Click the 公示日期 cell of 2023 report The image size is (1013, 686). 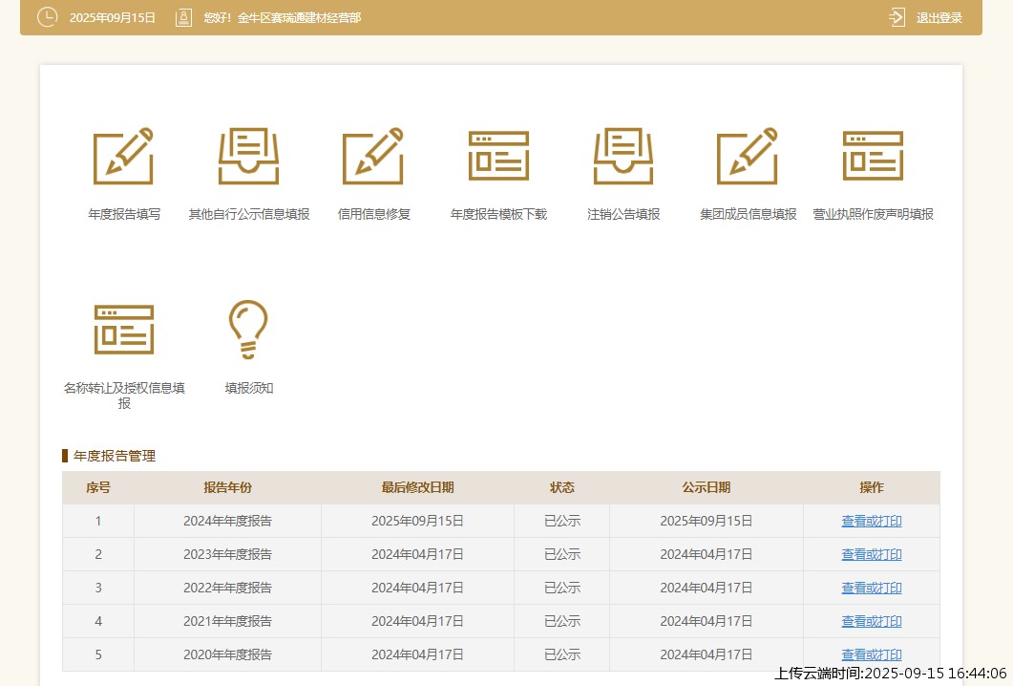707,555
